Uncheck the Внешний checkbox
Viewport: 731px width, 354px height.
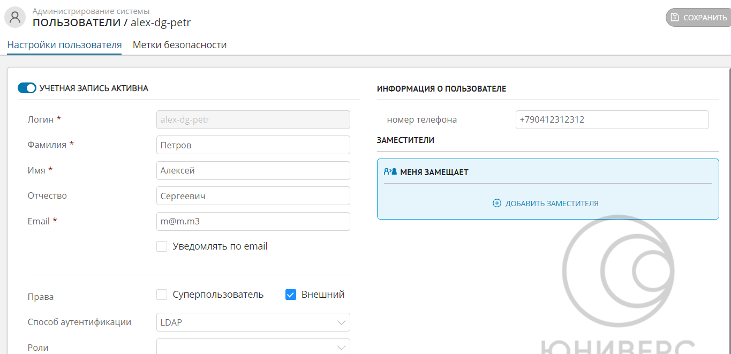tap(291, 295)
